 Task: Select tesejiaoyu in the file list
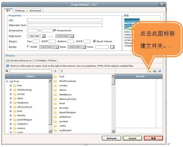pyautogui.click(x=65, y=95)
